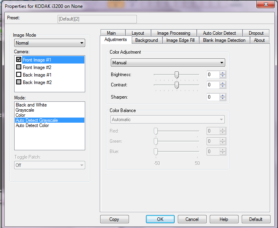Click the Cancel button
The height and width of the screenshot is (228, 278).
(192, 219)
